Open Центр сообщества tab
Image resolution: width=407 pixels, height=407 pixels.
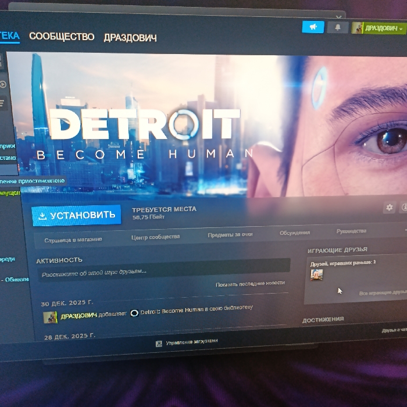point(155,237)
